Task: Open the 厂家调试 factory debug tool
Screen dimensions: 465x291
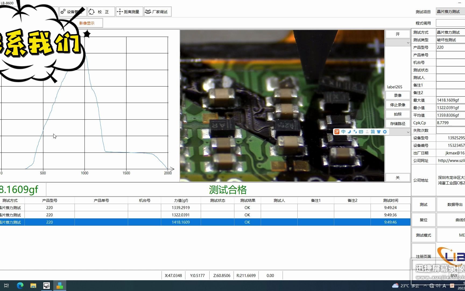Action: point(158,12)
